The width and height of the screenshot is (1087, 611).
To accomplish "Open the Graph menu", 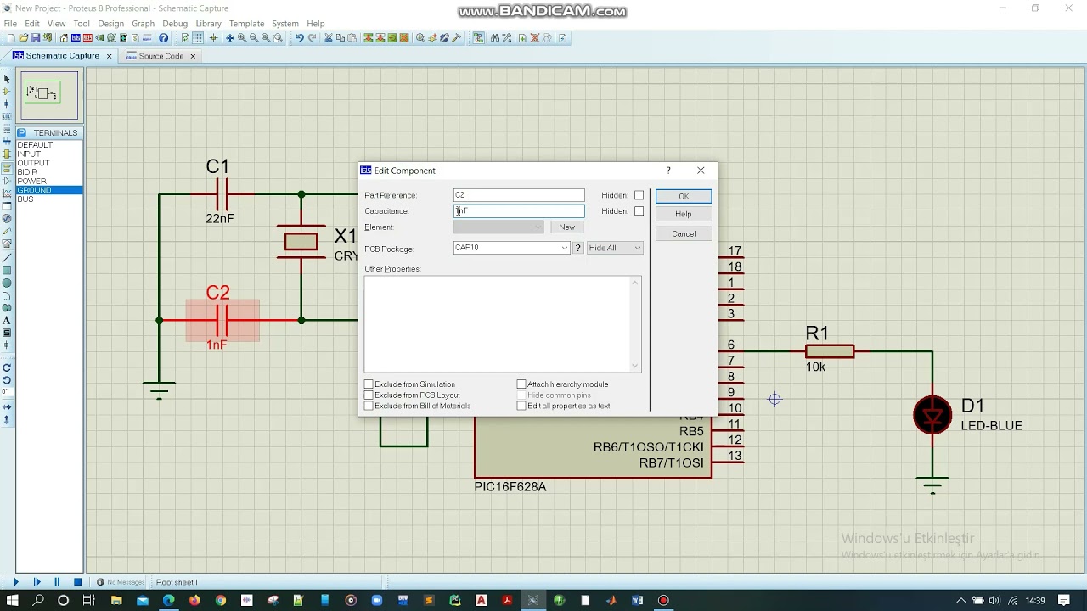I will pyautogui.click(x=143, y=24).
